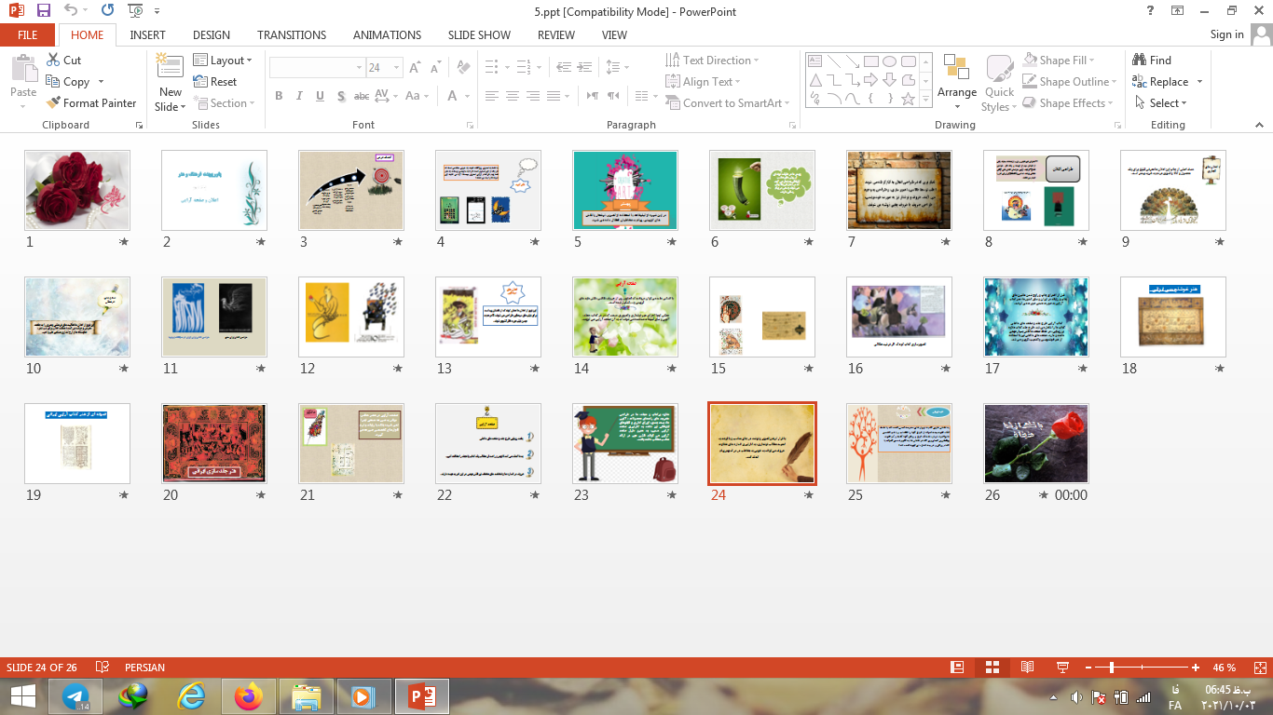
Task: Switch to Normal view in status bar
Action: [957, 668]
